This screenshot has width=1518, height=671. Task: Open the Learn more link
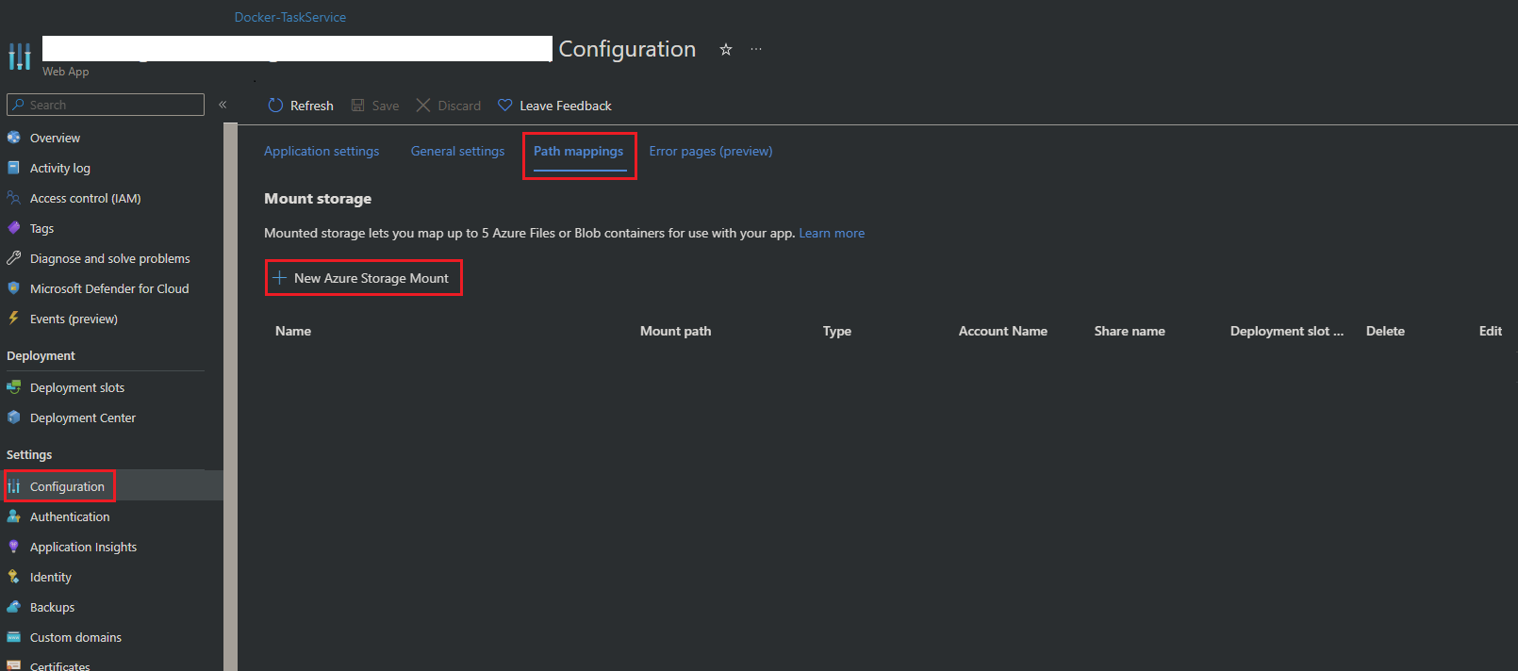pos(832,233)
